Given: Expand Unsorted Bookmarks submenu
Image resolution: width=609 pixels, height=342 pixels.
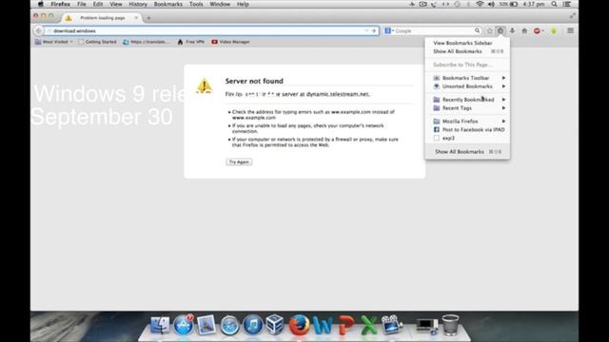Looking at the screenshot, I should click(467, 86).
